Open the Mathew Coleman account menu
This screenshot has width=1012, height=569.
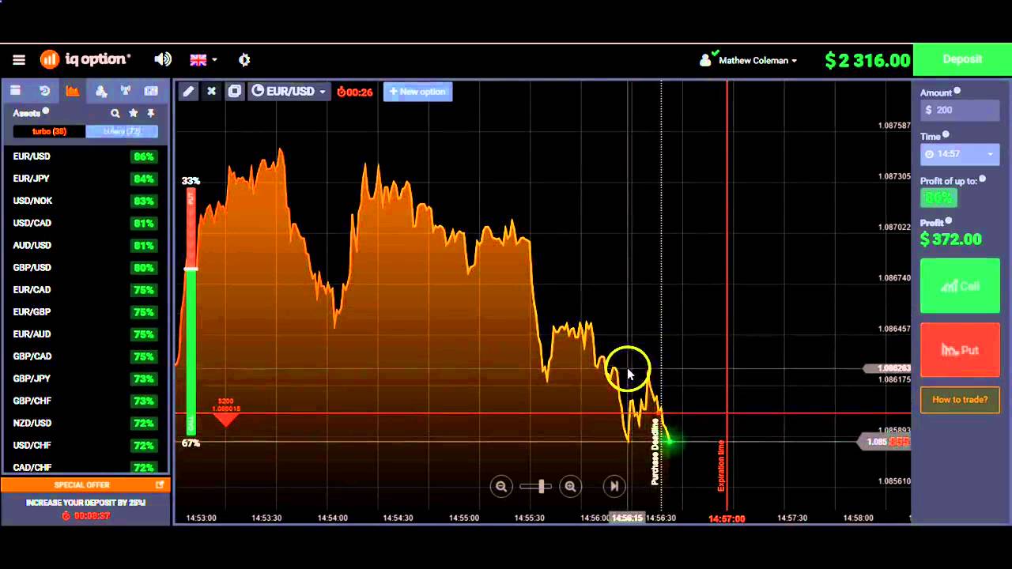748,60
